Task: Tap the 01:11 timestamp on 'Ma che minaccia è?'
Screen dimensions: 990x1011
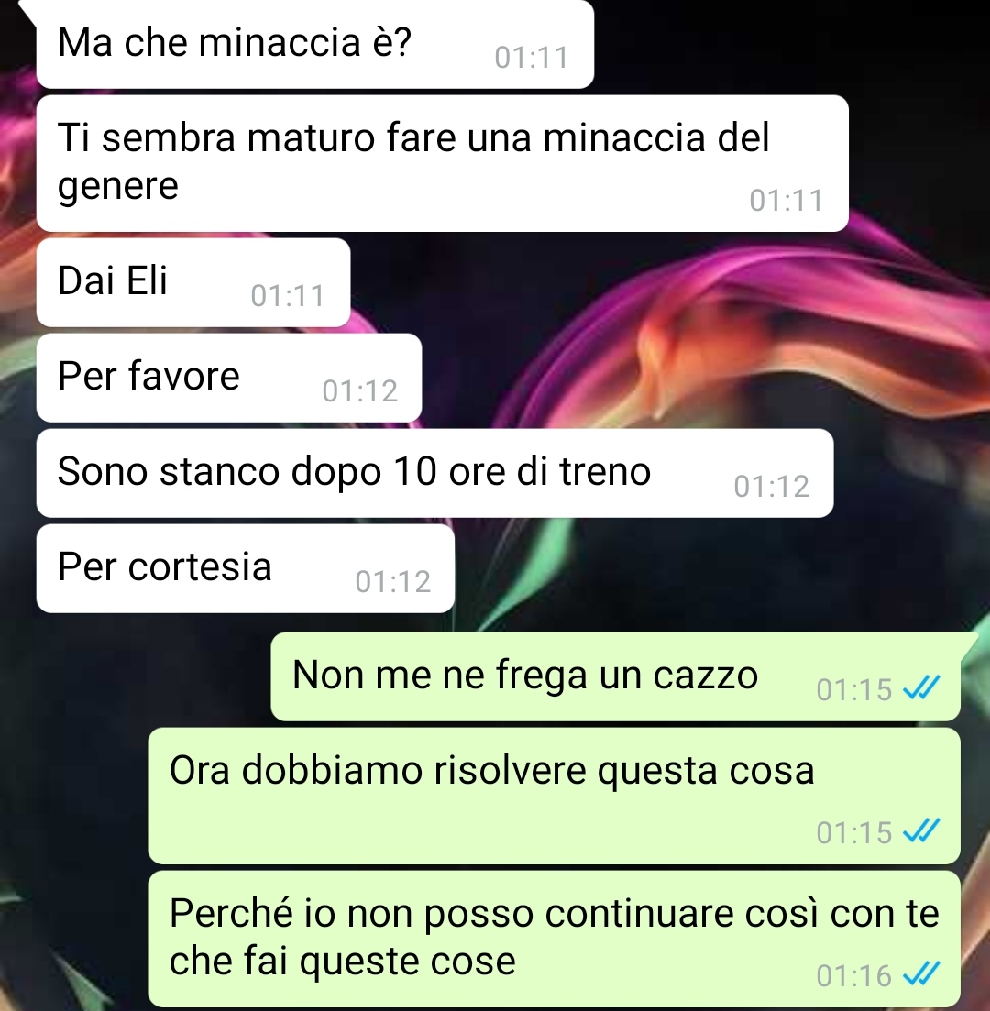Action: pyautogui.click(x=532, y=58)
